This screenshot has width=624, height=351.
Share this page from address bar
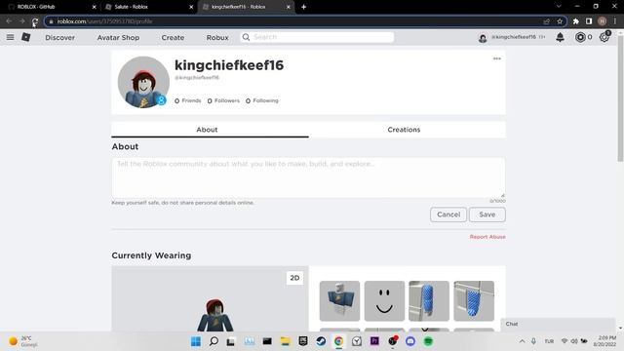546,21
